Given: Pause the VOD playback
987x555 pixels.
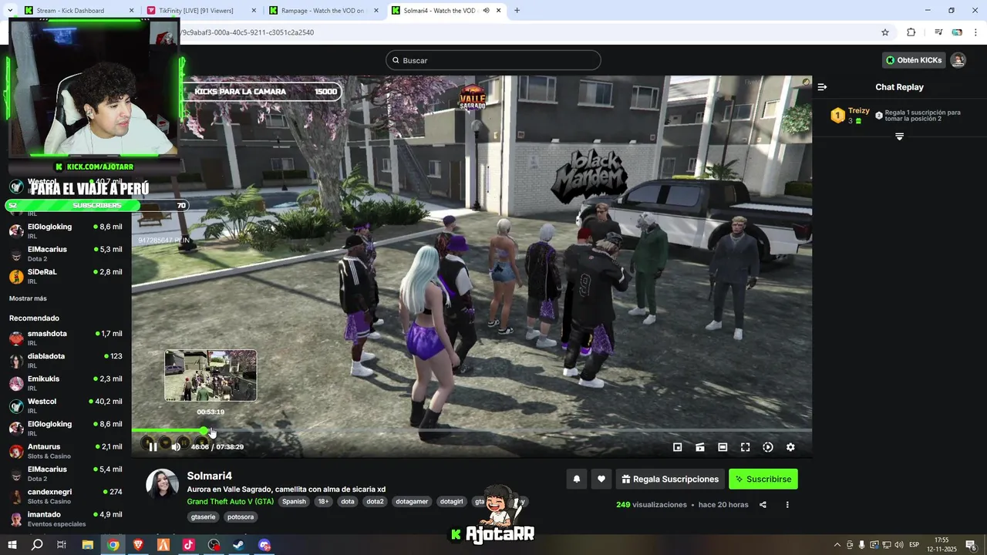Looking at the screenshot, I should pos(153,447).
